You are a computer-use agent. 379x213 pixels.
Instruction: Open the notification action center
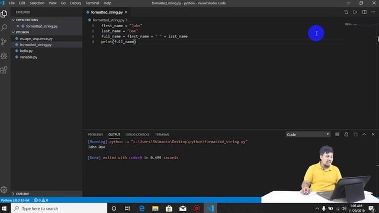point(372,208)
